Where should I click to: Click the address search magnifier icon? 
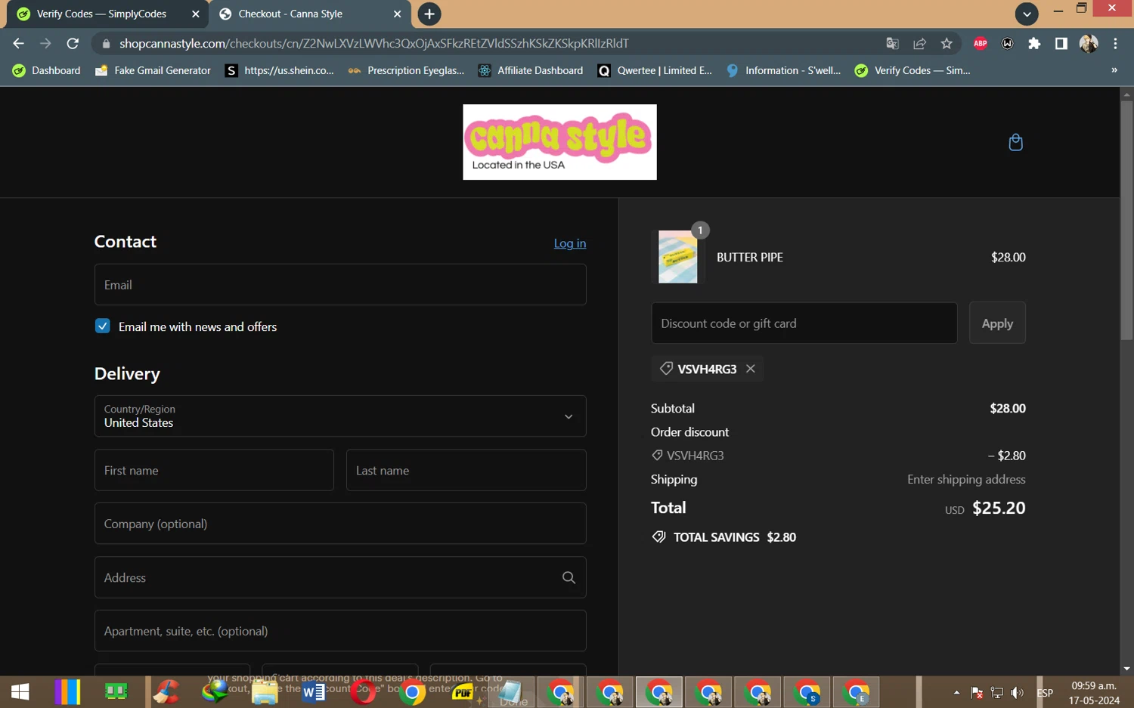pyautogui.click(x=569, y=577)
